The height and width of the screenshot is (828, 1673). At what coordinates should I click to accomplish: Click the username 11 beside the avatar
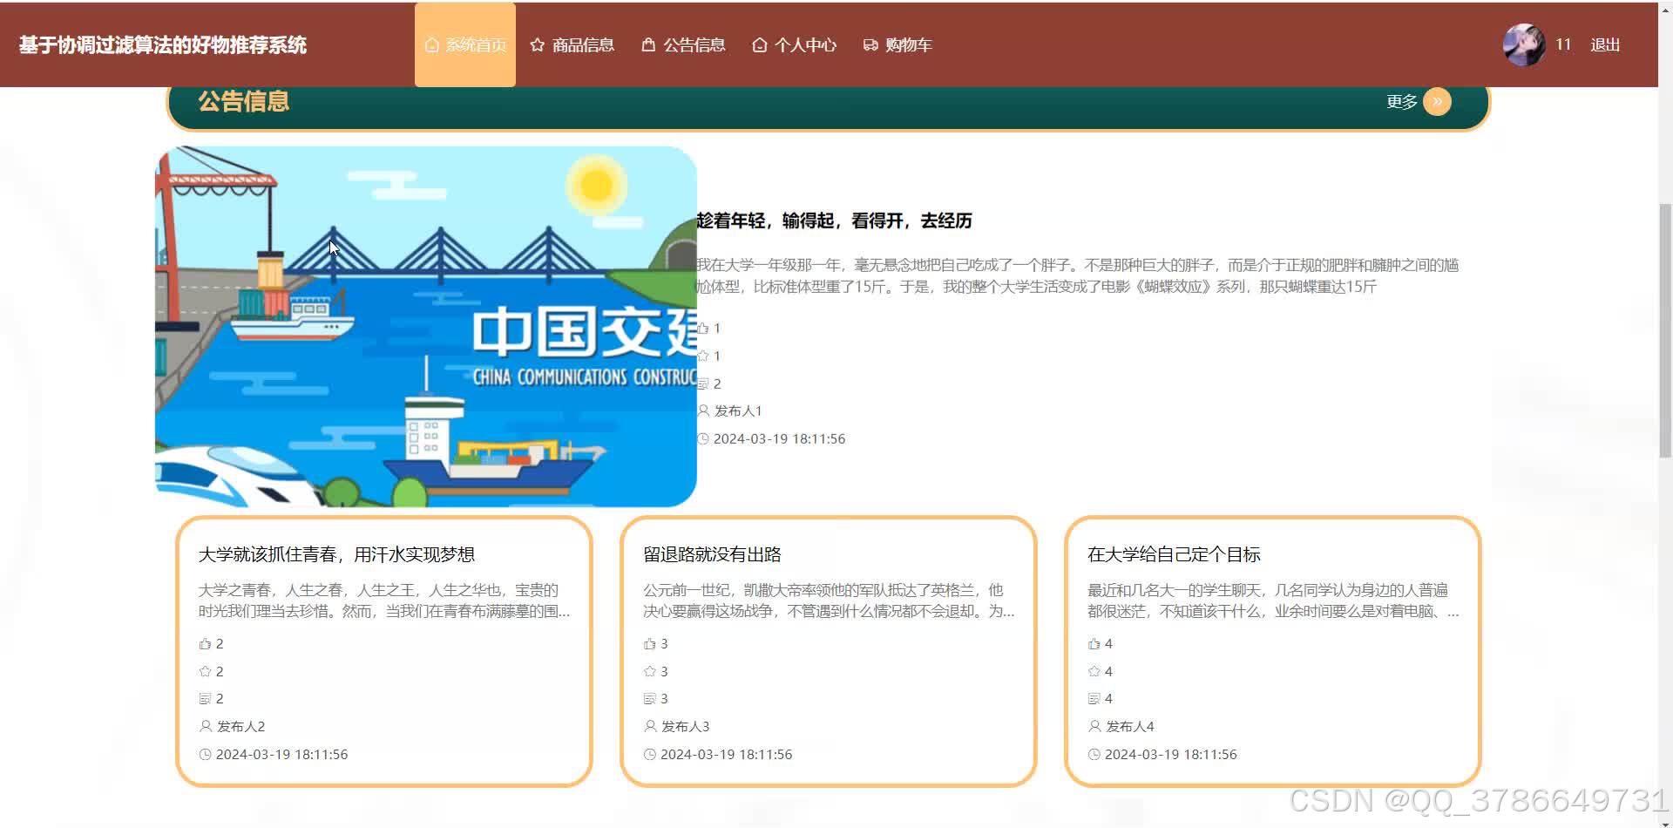1563,44
